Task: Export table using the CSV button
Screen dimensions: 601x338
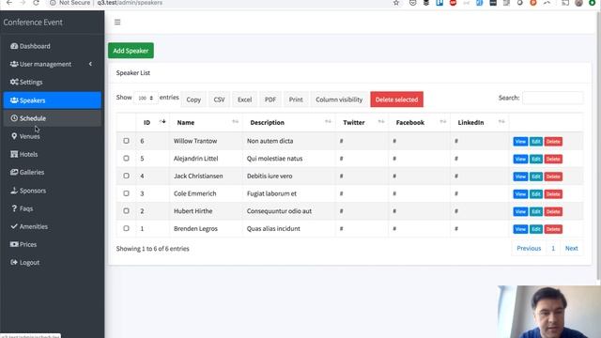Action: (x=219, y=100)
